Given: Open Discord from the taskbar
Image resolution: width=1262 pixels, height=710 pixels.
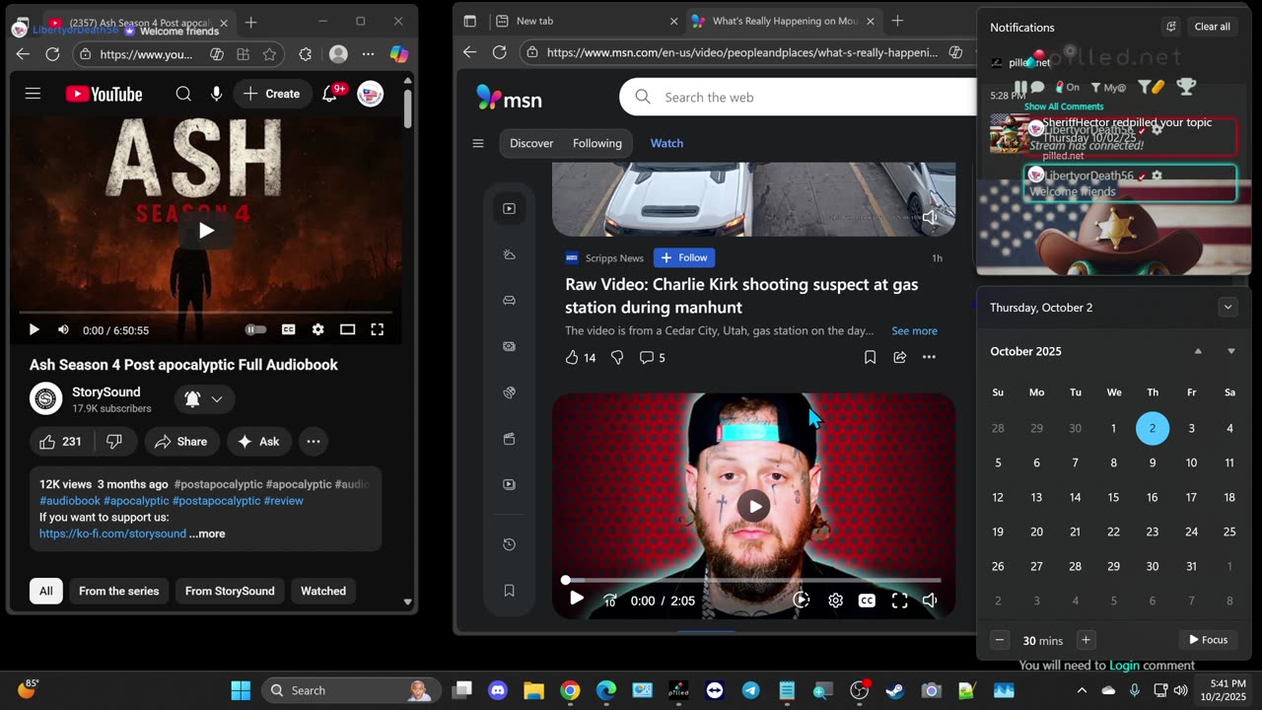Looking at the screenshot, I should (x=498, y=690).
